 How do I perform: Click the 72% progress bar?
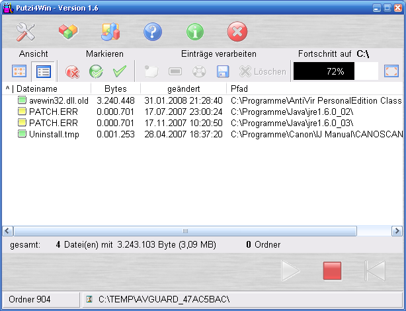335,71
